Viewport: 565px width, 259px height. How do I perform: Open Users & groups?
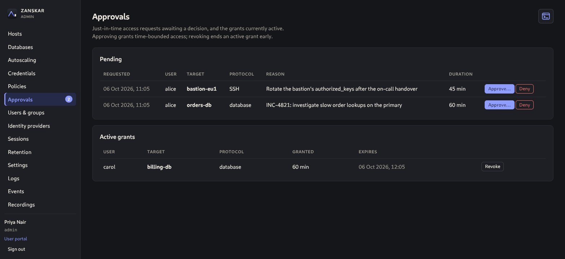click(x=40, y=113)
